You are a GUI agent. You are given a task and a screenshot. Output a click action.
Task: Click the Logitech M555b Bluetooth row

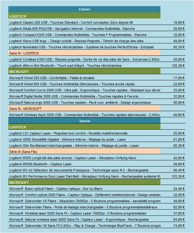click(x=97, y=164)
